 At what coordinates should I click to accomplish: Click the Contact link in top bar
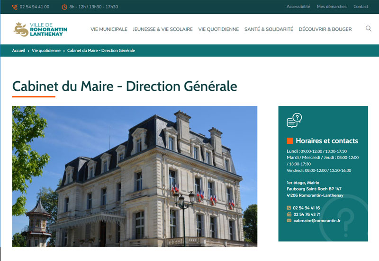[x=361, y=7]
